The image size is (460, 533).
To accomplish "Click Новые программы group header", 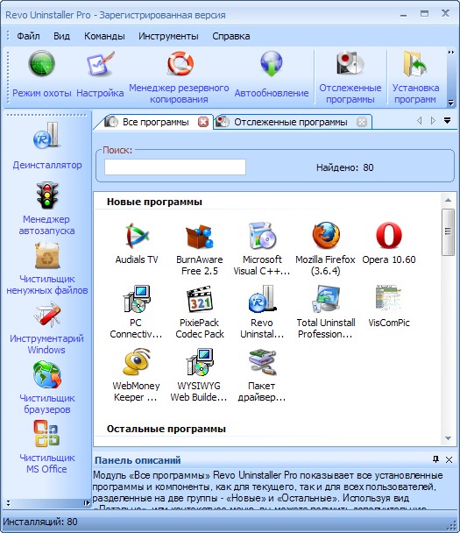I will click(154, 202).
